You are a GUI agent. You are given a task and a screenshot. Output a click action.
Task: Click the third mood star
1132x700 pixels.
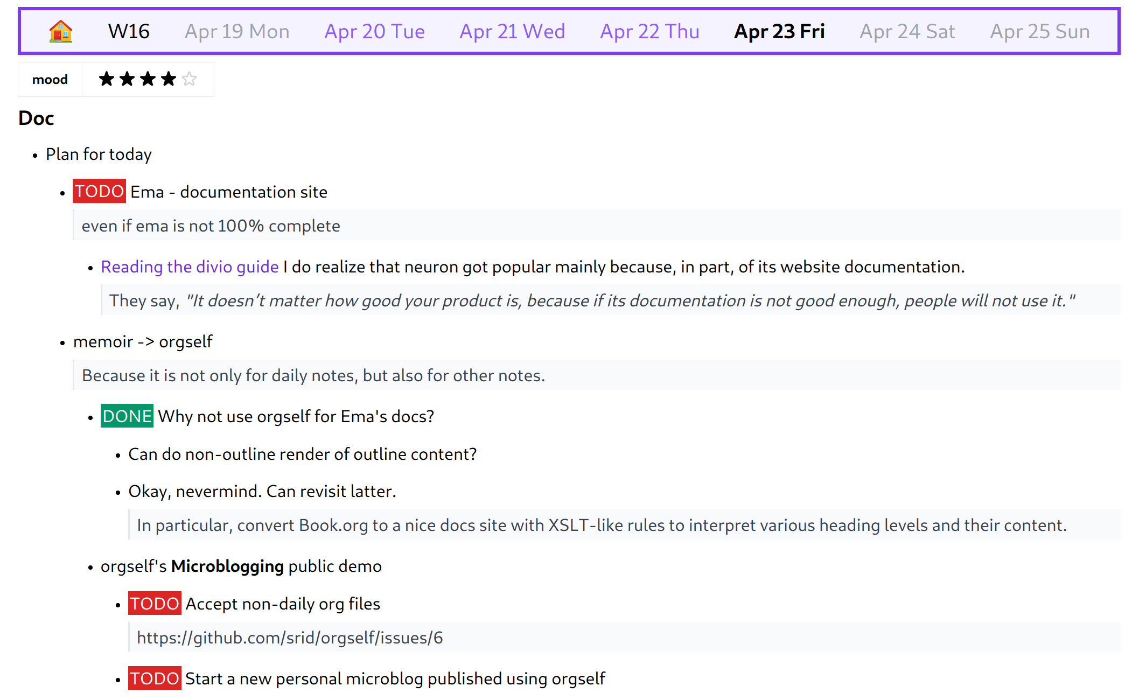click(148, 79)
